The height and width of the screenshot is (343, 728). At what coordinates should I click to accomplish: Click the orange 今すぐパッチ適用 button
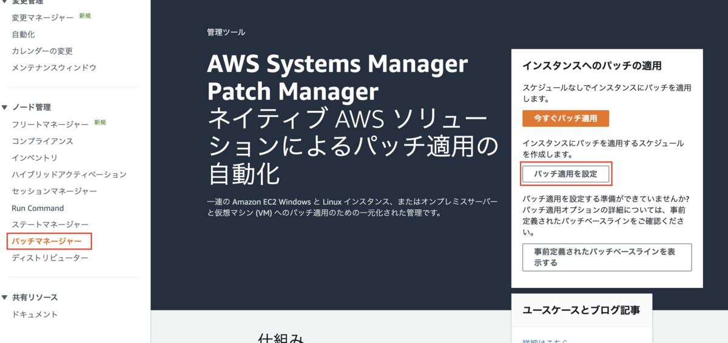(565, 118)
